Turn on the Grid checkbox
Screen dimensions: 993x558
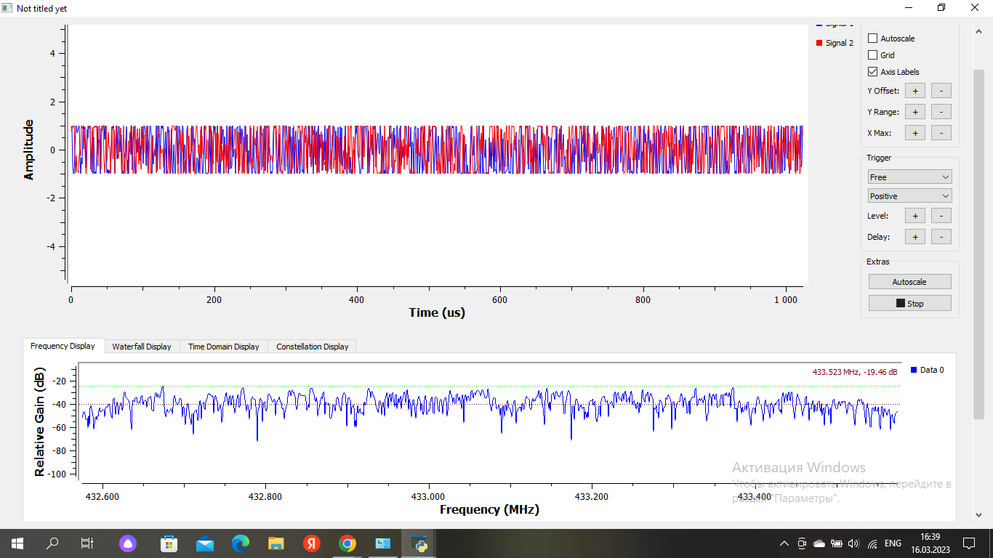tap(873, 55)
